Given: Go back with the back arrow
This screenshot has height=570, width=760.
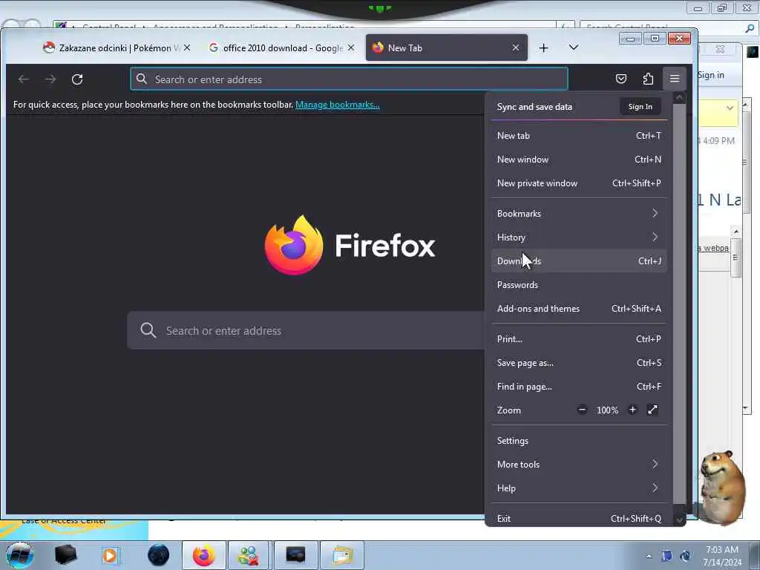Looking at the screenshot, I should 23,79.
